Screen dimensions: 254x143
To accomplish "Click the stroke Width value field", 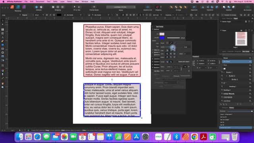I will point(187,47).
